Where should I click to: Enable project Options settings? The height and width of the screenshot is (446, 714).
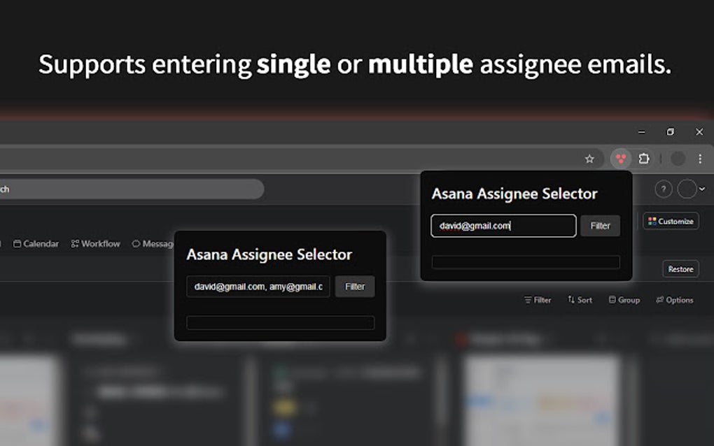674,299
